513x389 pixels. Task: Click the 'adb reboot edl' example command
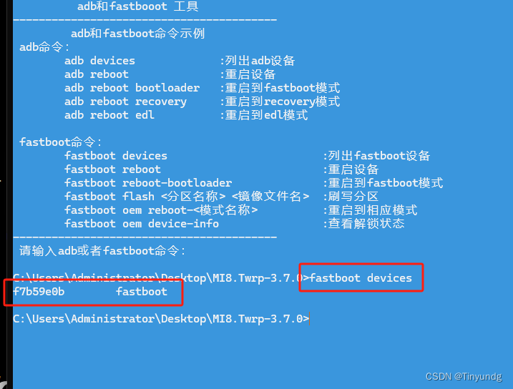pos(109,115)
